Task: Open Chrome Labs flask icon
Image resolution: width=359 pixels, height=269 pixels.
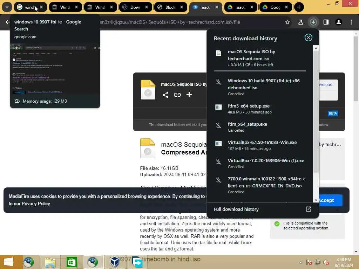Action: [x=300, y=22]
